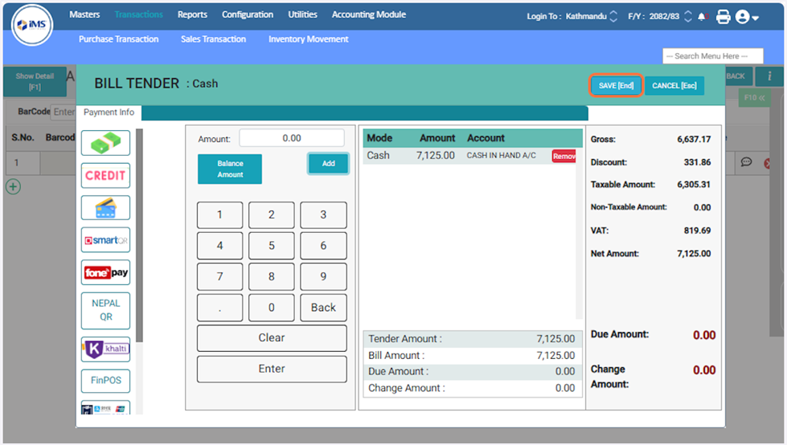
Task: Change the fiscal year 2082/83 selector
Action: [x=687, y=16]
